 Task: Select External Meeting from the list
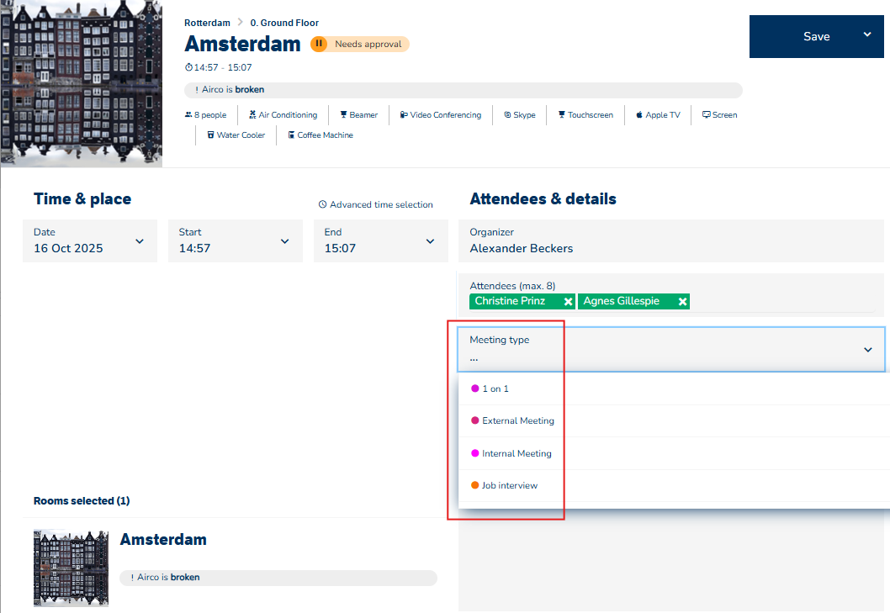(x=517, y=420)
